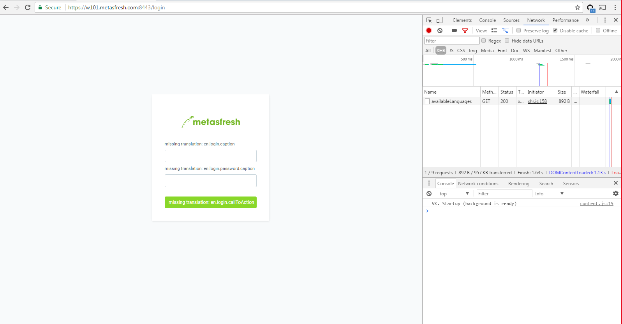Select the availableLanguages request row
The width and height of the screenshot is (622, 324).
pos(522,101)
